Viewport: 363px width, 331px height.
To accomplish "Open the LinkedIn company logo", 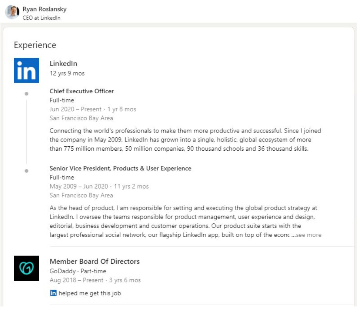I will pos(26,70).
